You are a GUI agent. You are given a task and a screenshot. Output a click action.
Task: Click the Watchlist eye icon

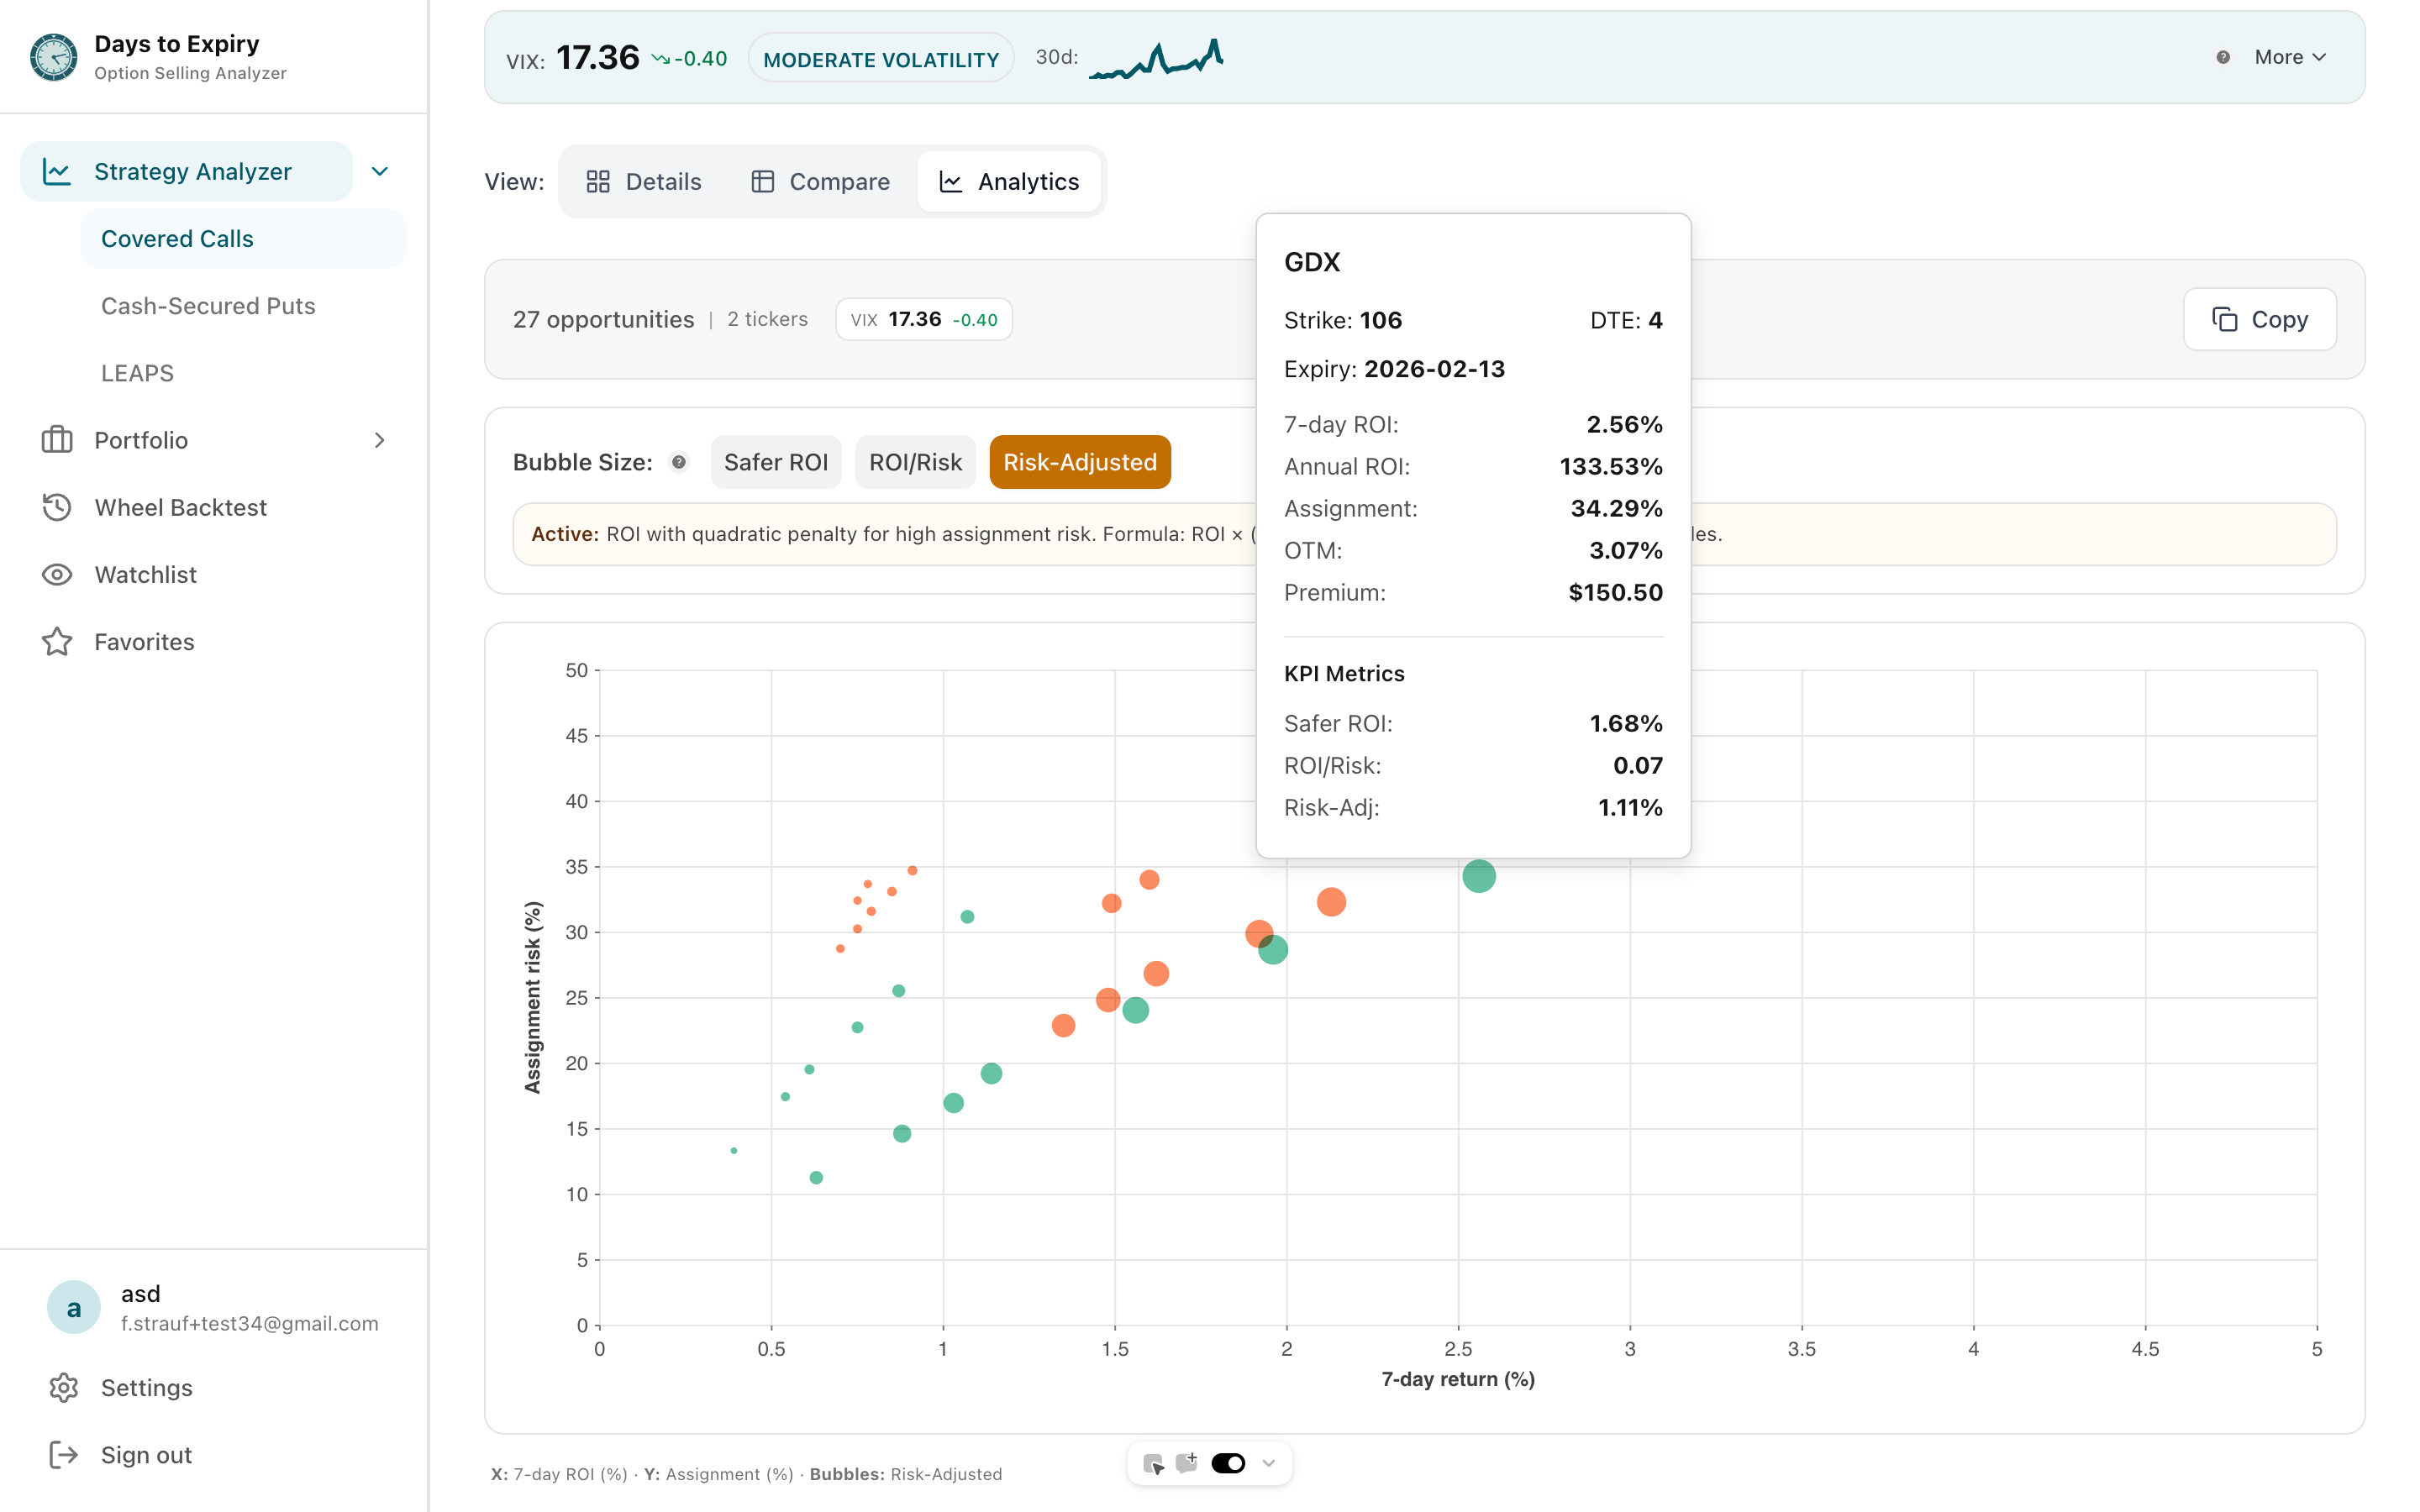coord(57,574)
